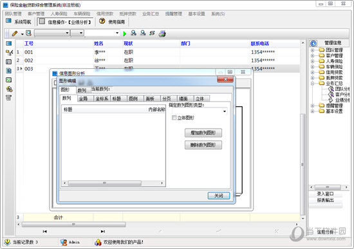This screenshot has height=249, width=354.
Task: Click the blue back arrow in 管理信息 panel
Action: click(x=313, y=43)
